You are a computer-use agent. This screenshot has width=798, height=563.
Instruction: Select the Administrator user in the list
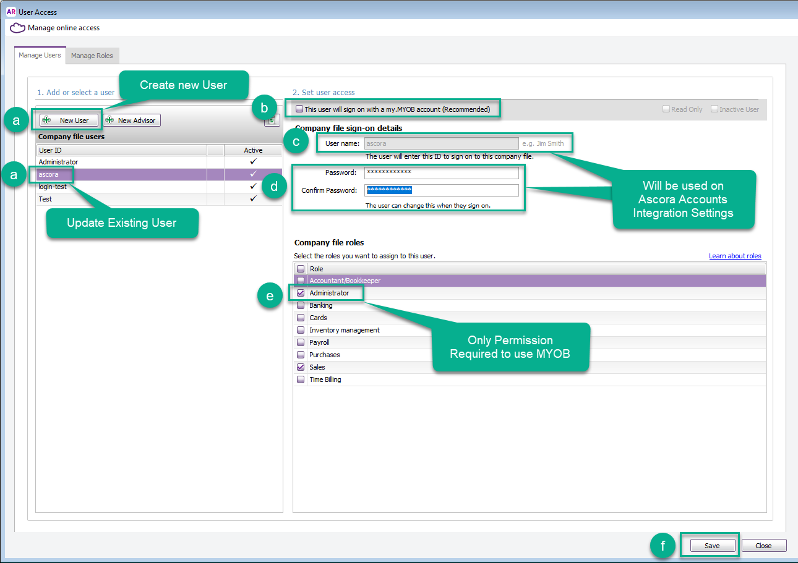tap(58, 162)
